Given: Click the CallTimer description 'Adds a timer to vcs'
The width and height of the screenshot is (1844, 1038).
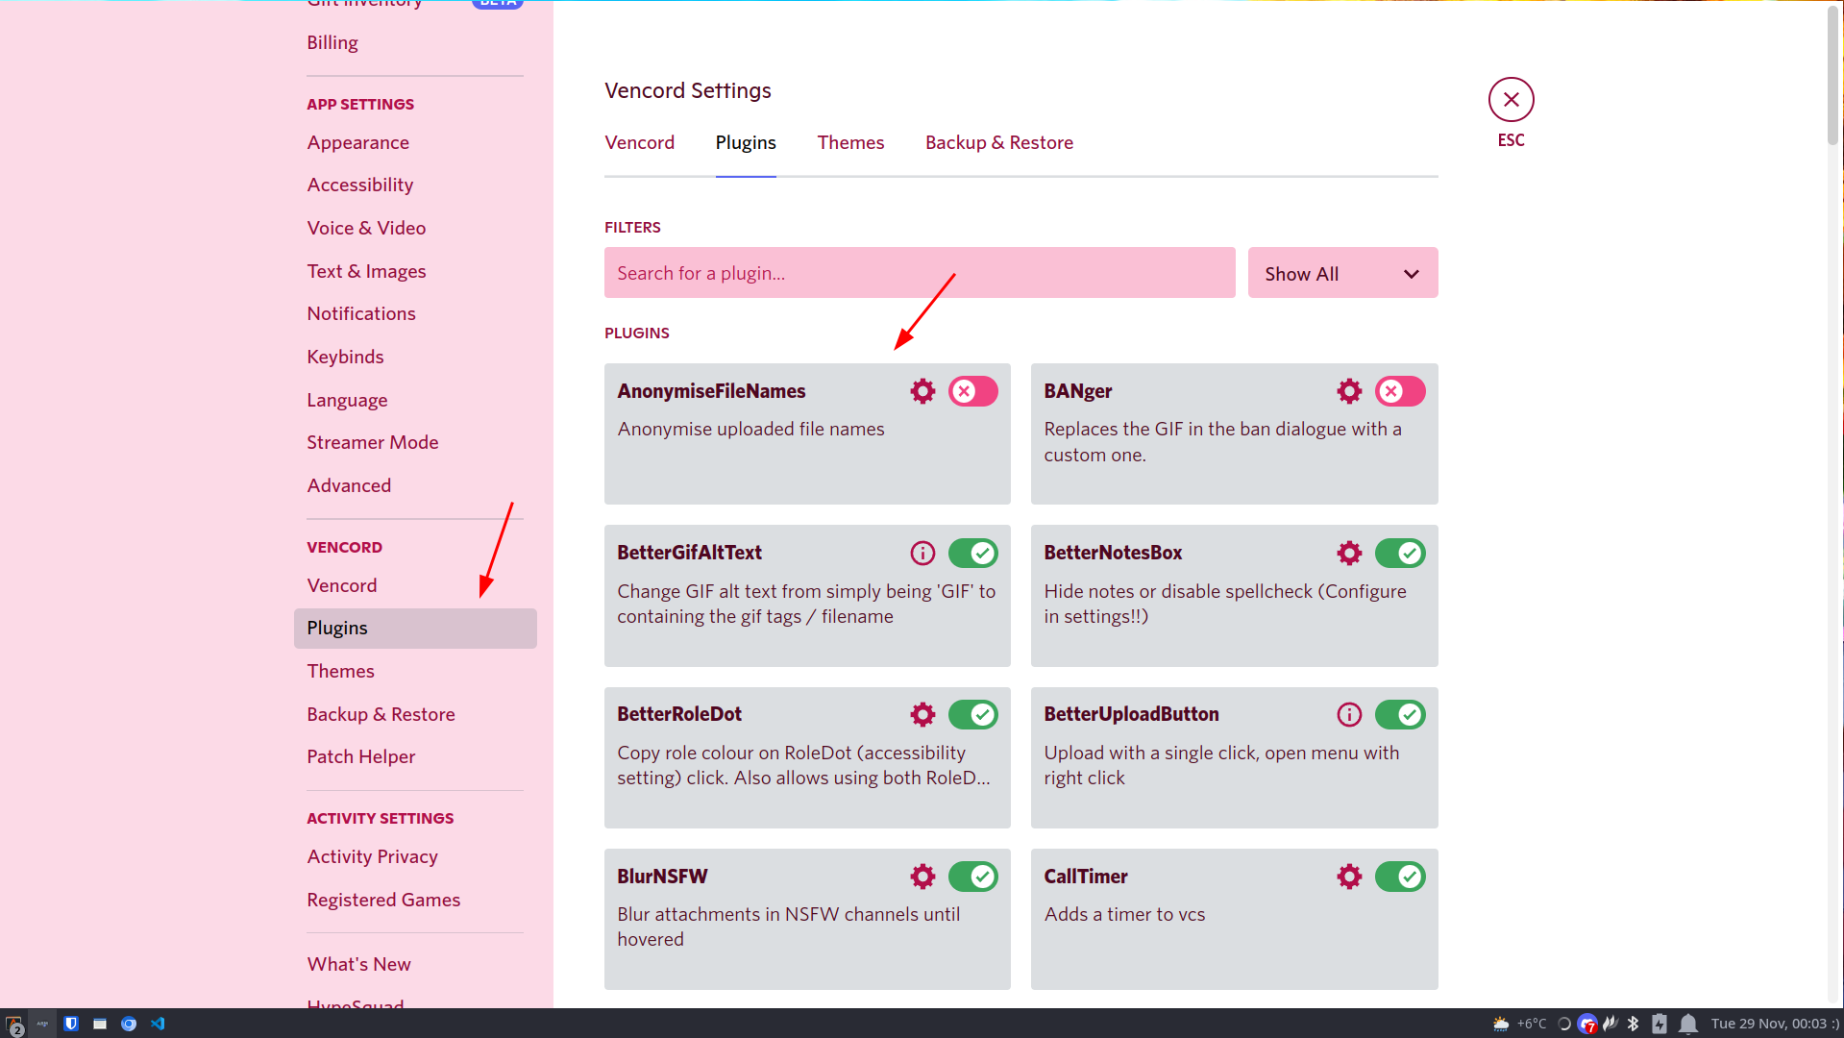Looking at the screenshot, I should coord(1124,914).
